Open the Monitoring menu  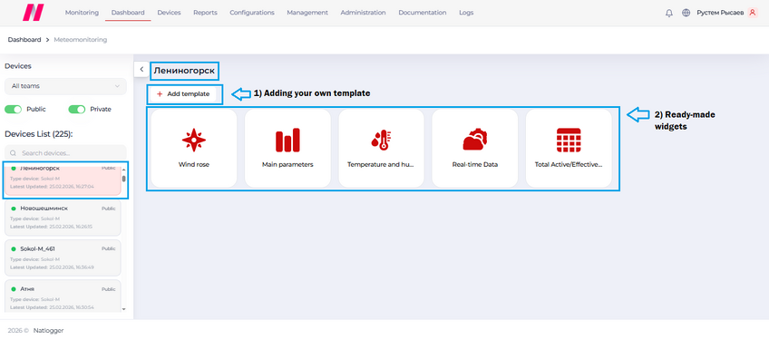82,13
